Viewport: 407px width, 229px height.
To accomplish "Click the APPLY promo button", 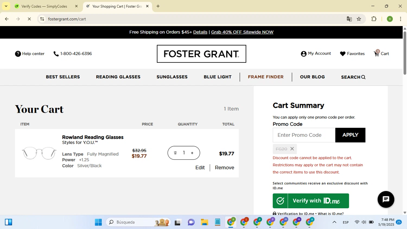I will tap(350, 135).
